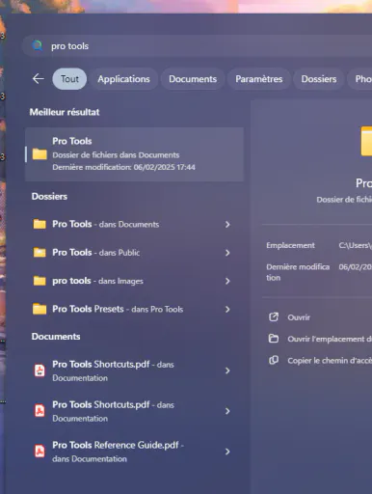
Task: Select the Dossiers filter tab
Action: click(x=319, y=79)
